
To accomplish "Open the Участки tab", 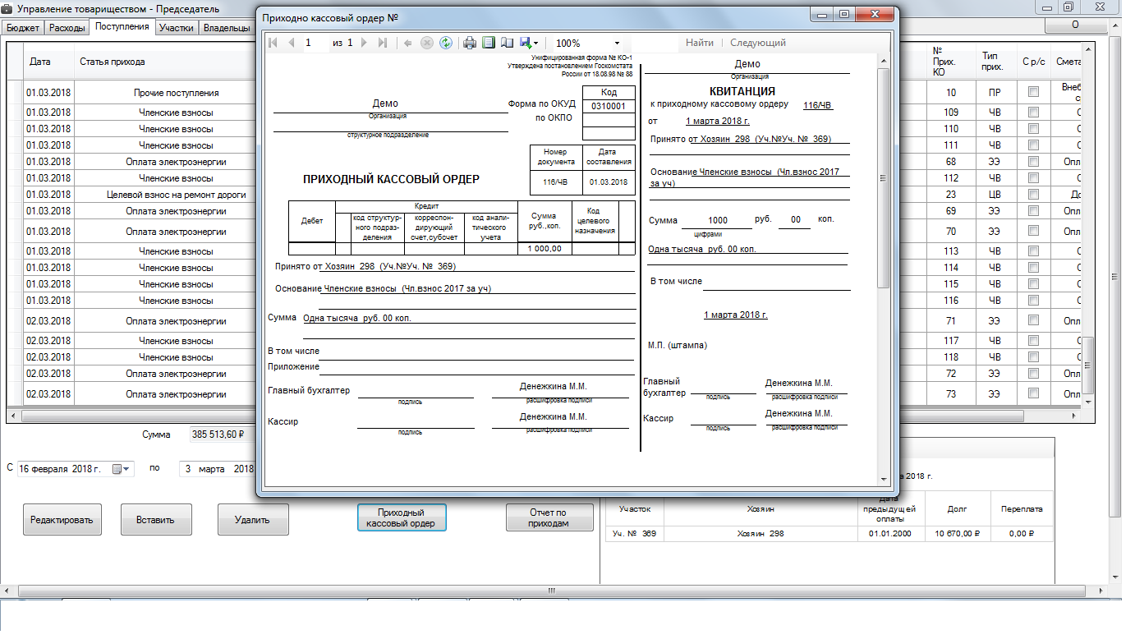I will (x=176, y=28).
